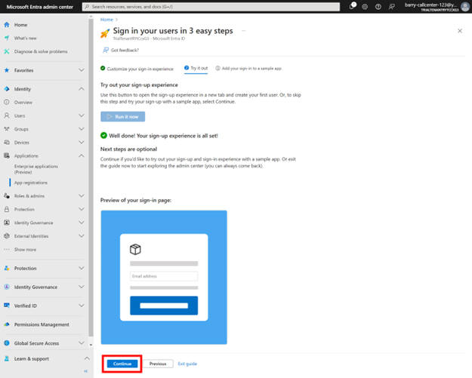Click the Got feedback? link
The image size is (472, 378).
coord(121,51)
